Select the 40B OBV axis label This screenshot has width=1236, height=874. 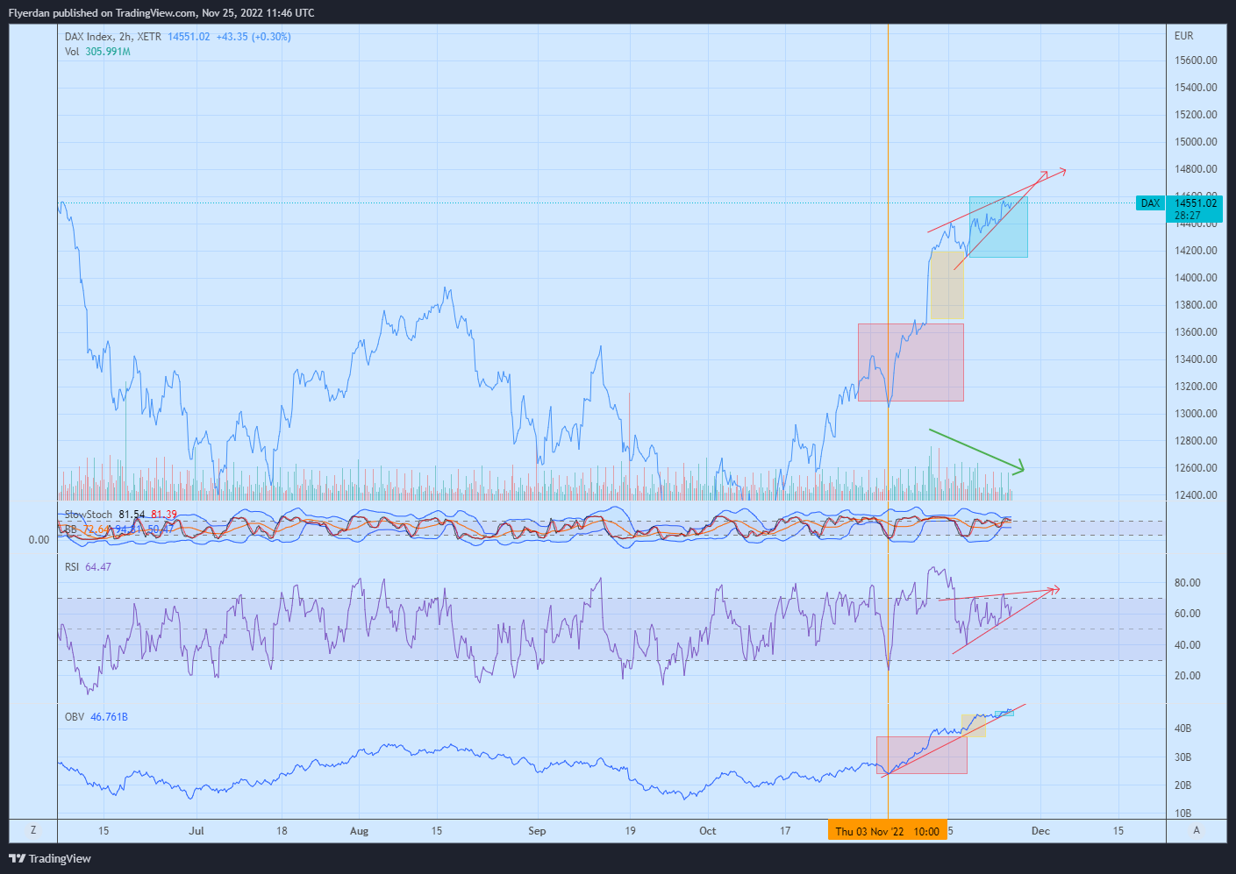point(1183,728)
